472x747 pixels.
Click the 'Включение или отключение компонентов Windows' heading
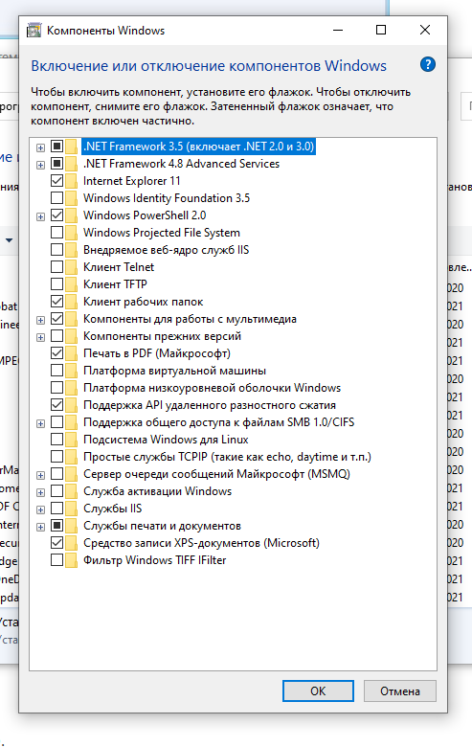[209, 66]
